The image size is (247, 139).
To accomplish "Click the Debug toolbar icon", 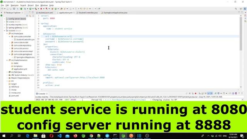I will click(x=25, y=9).
